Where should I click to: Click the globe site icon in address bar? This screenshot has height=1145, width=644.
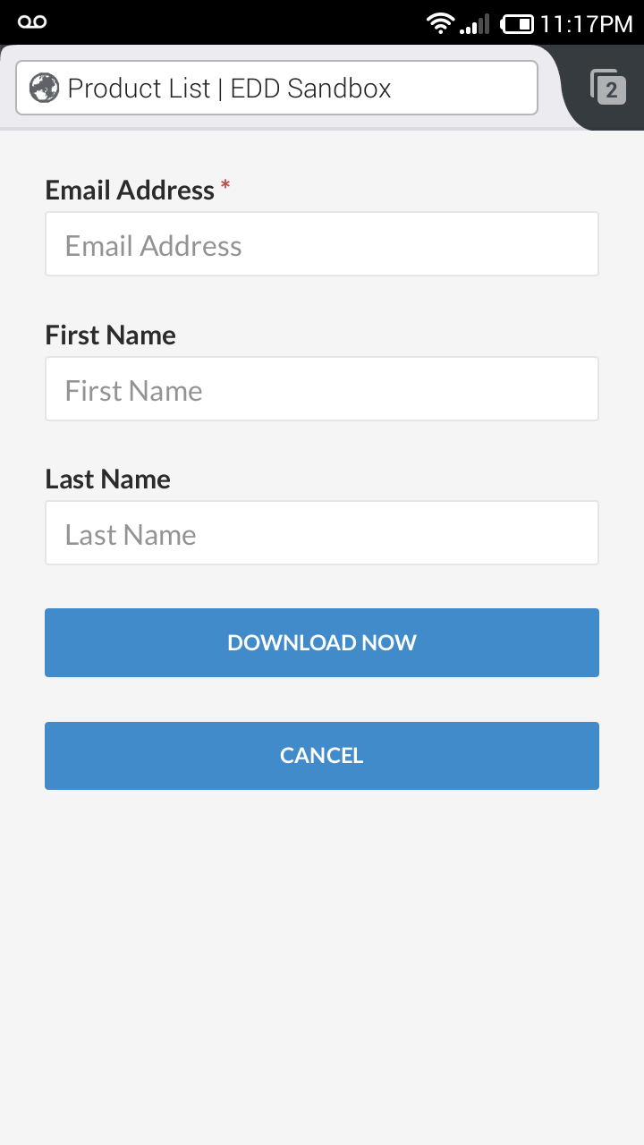[x=43, y=89]
